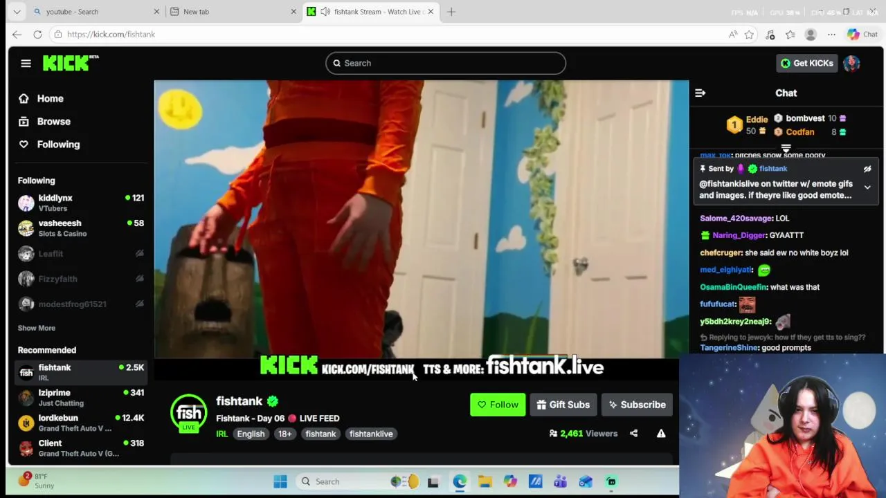This screenshot has height=498, width=886.
Task: Click the 18+ tag
Action: pyautogui.click(x=285, y=434)
